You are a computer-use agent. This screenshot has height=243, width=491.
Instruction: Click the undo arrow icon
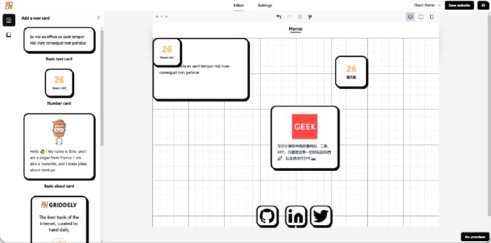(279, 17)
